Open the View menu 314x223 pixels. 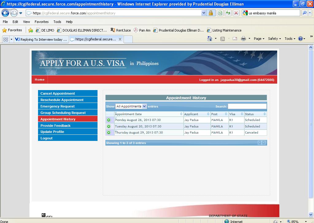point(26,22)
